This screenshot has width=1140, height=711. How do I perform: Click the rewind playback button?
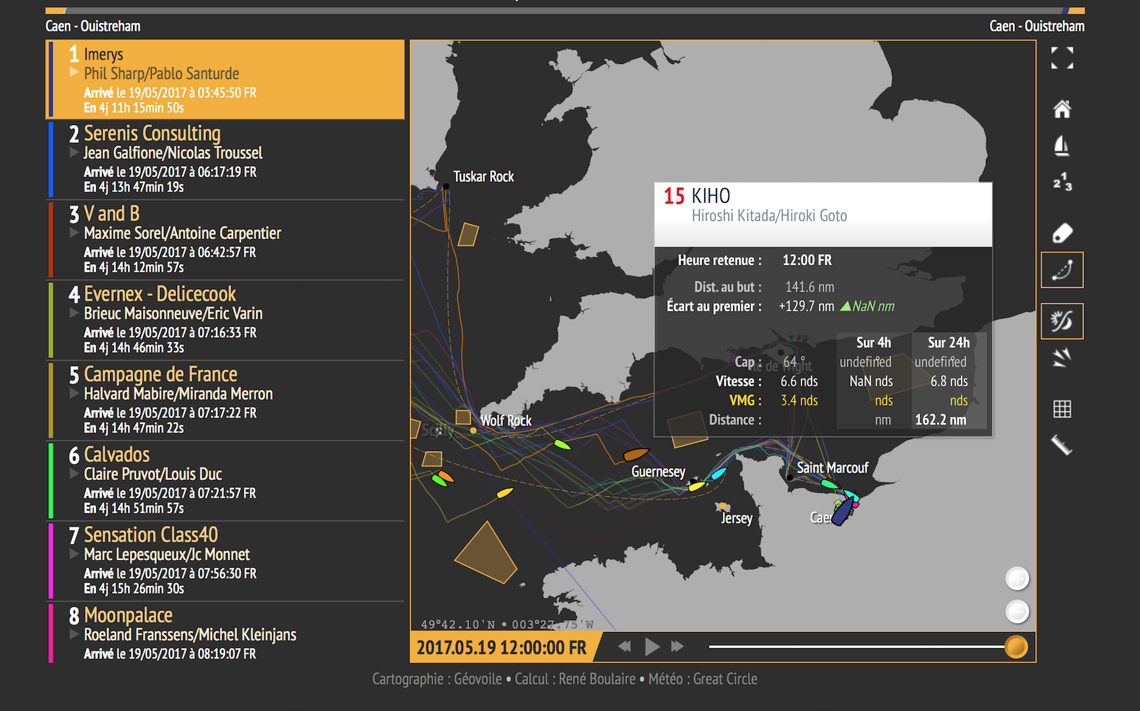click(624, 646)
